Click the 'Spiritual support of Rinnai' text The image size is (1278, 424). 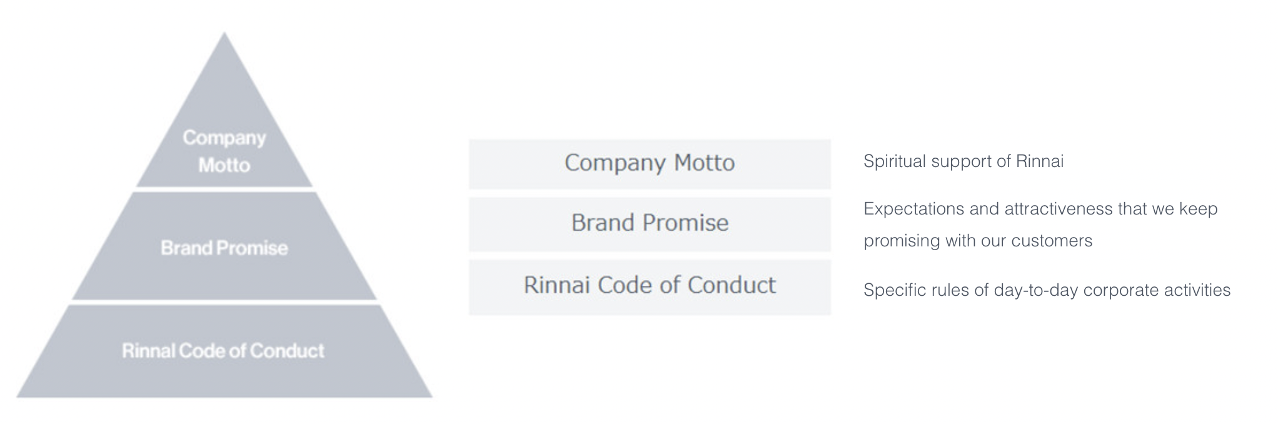pos(963,161)
